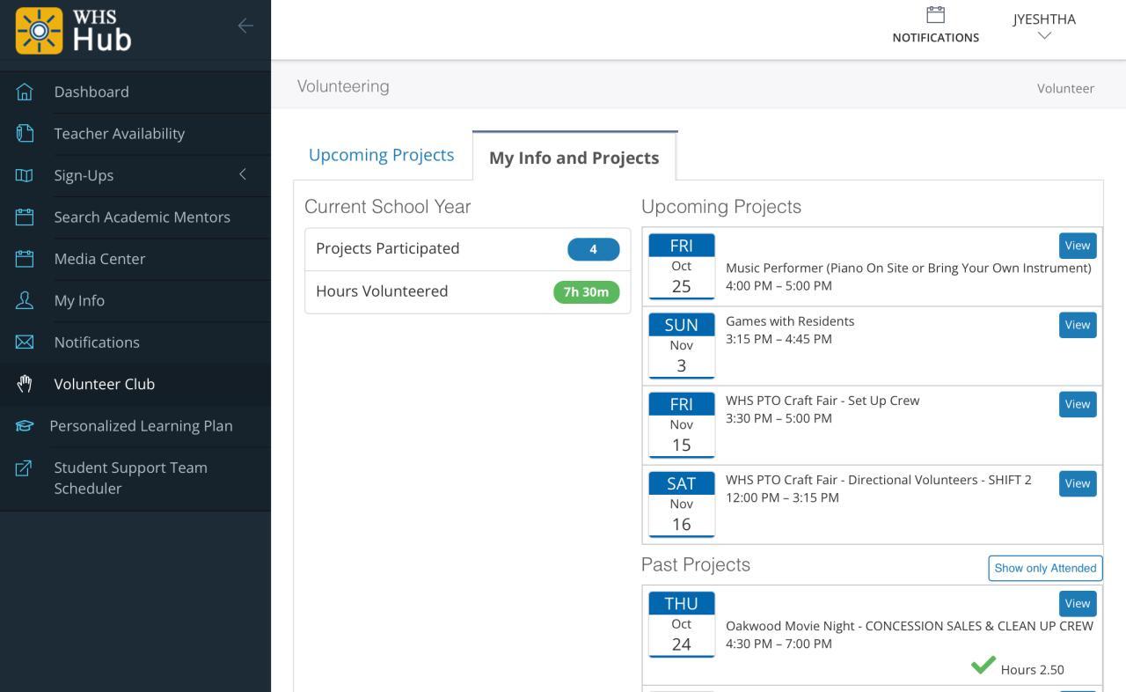The width and height of the screenshot is (1126, 692).
Task: Open the top-bar Notifications calendar icon
Action: [935, 15]
